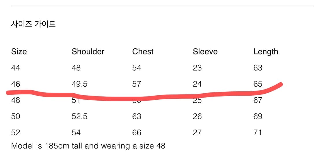Click the Sleeve column header
325x161 pixels.
[x=205, y=52]
